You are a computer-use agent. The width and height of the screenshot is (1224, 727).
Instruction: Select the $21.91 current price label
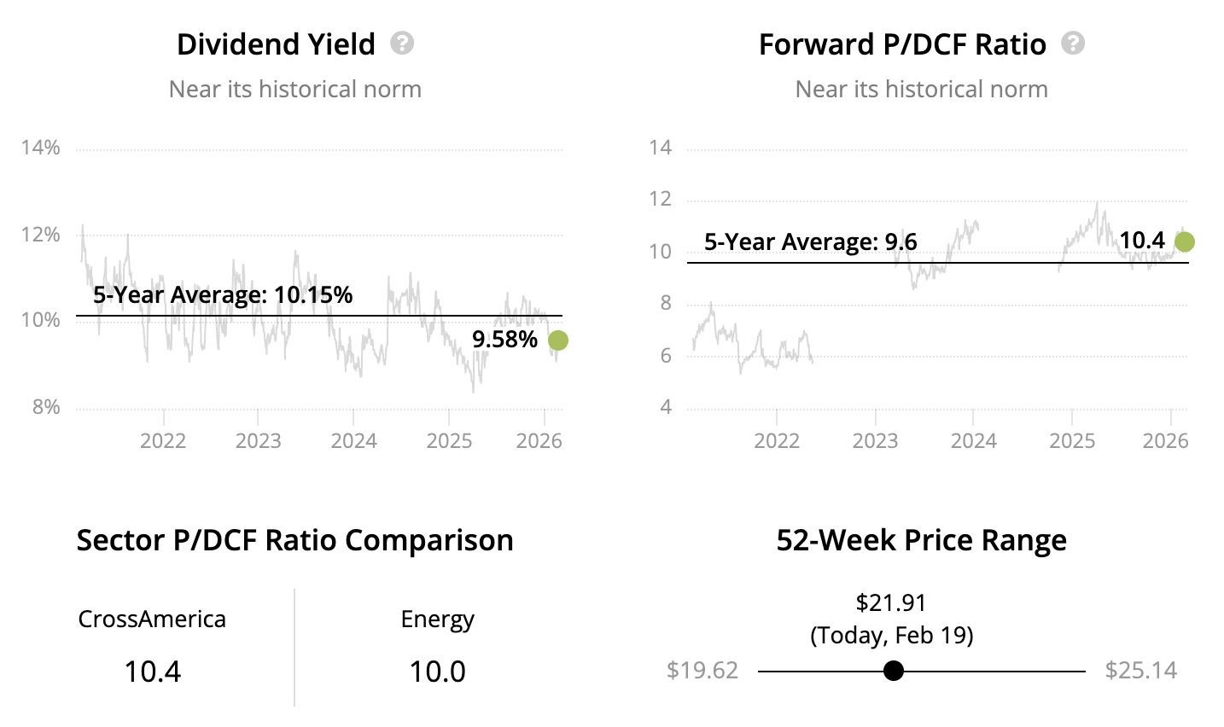891,603
